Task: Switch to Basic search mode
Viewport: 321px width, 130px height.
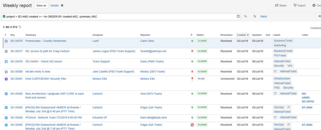Action: point(264,16)
